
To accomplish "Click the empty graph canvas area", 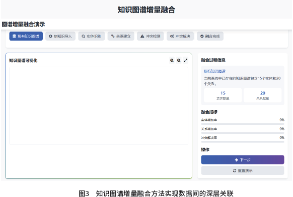I will (99, 106).
